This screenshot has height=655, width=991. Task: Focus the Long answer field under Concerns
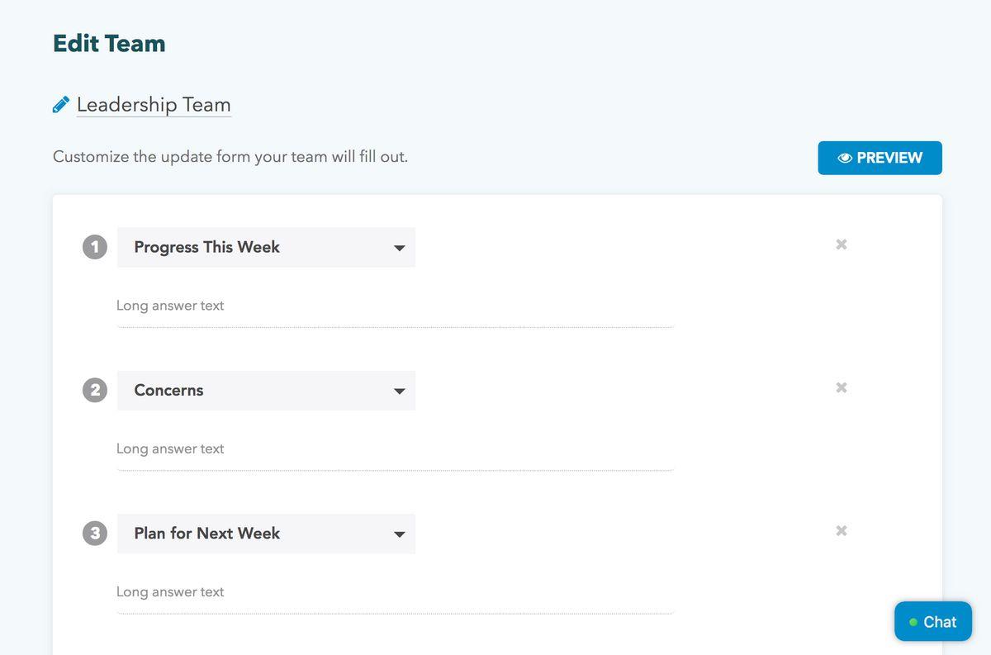(395, 449)
